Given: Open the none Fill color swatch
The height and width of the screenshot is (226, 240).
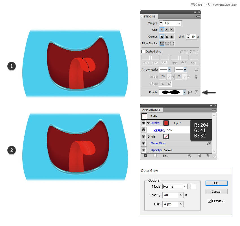Looking at the screenshot, I should coord(166,137).
